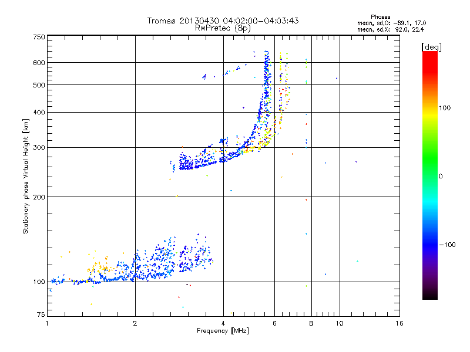The image size is (470, 352).
Task: Click the '100' y-axis tick label
Action: coord(39,282)
